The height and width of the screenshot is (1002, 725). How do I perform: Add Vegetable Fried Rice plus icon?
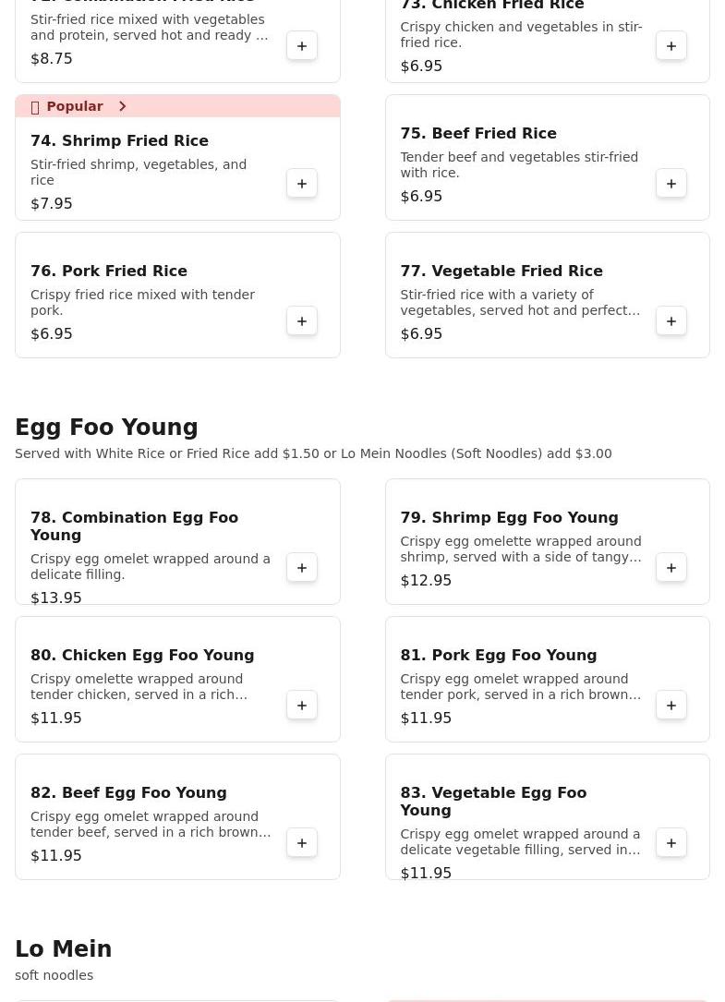[x=671, y=321]
